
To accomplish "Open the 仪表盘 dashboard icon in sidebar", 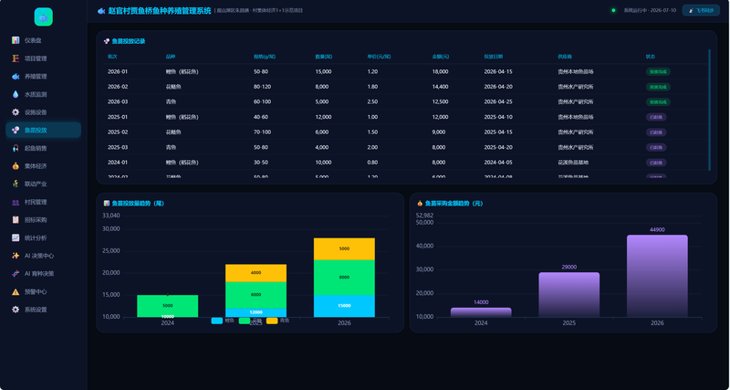I will coord(16,40).
